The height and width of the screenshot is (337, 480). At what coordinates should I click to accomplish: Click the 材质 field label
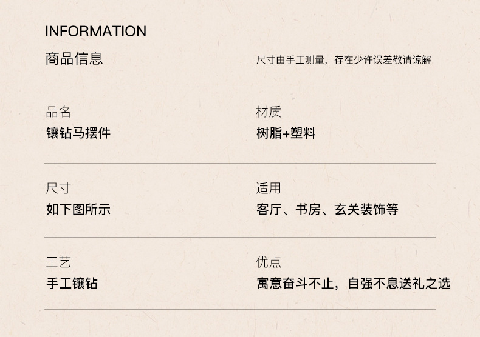269,112
